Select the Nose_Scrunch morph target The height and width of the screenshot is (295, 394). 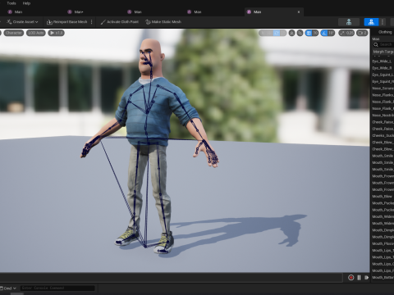383,88
